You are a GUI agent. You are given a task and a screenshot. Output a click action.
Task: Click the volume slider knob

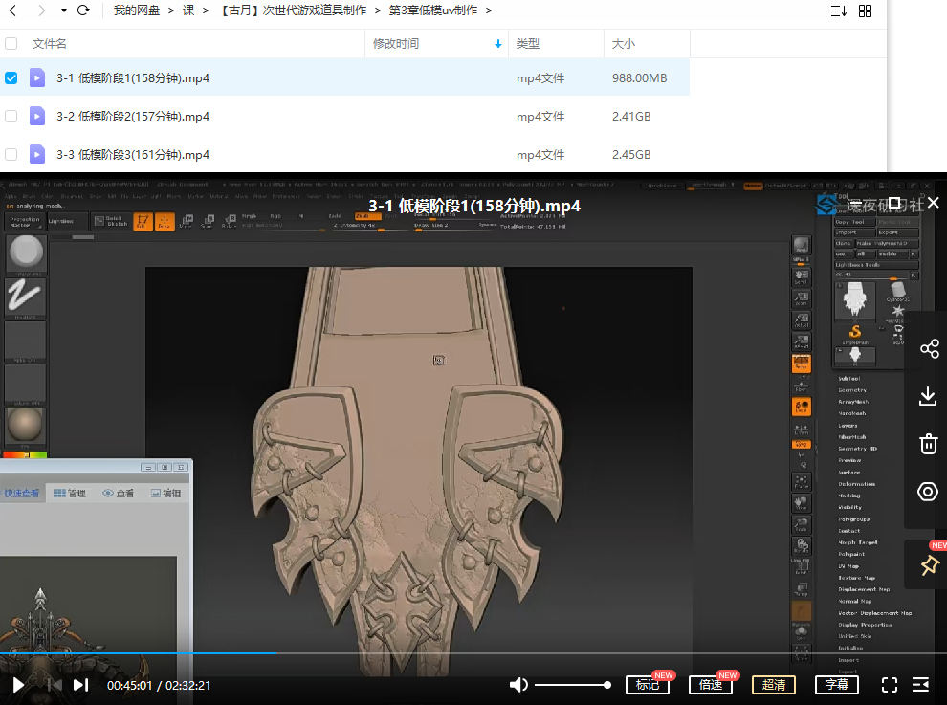point(607,685)
